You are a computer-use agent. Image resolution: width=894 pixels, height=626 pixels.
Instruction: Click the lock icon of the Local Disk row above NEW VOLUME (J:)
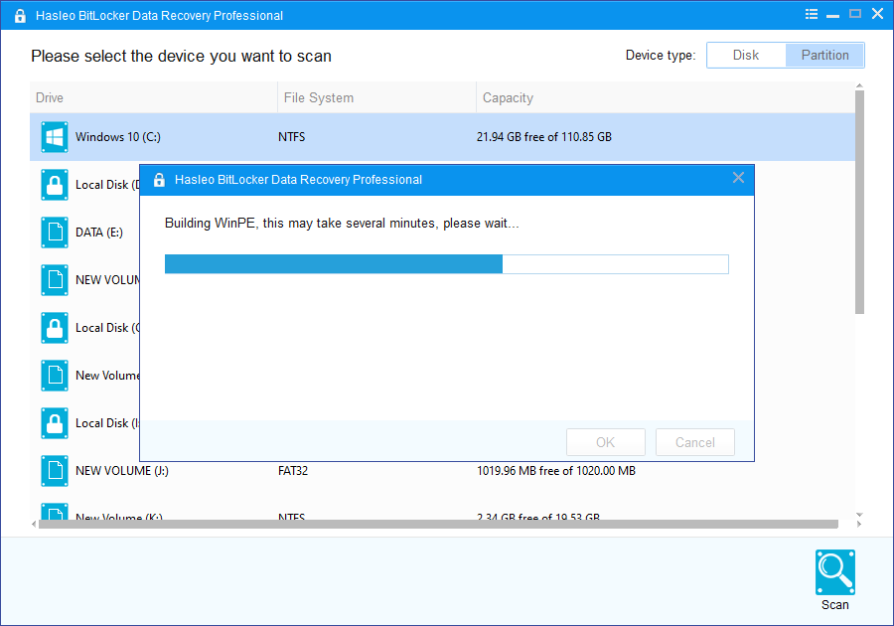click(x=55, y=423)
